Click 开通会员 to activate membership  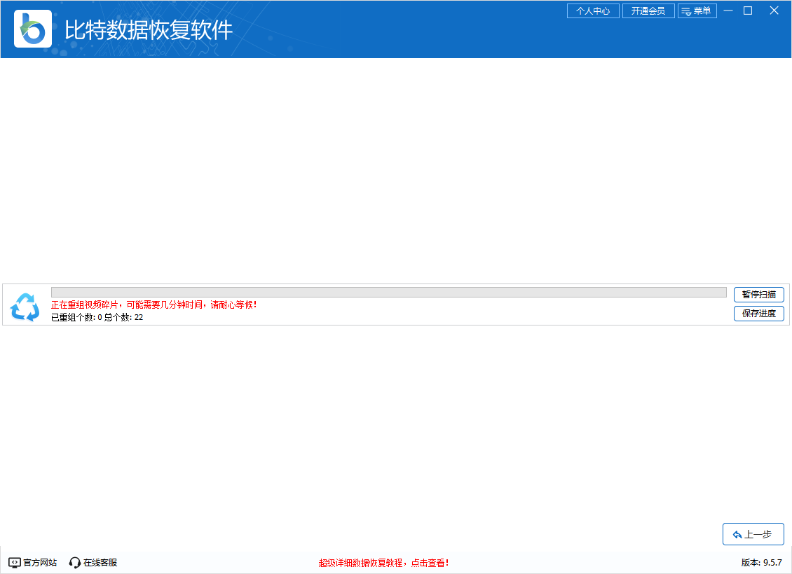point(648,10)
